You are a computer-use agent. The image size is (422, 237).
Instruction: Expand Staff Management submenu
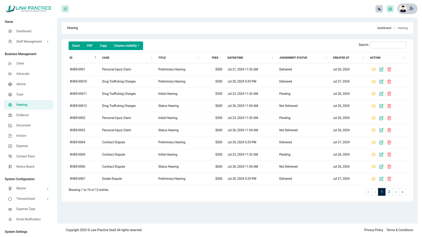28,42
